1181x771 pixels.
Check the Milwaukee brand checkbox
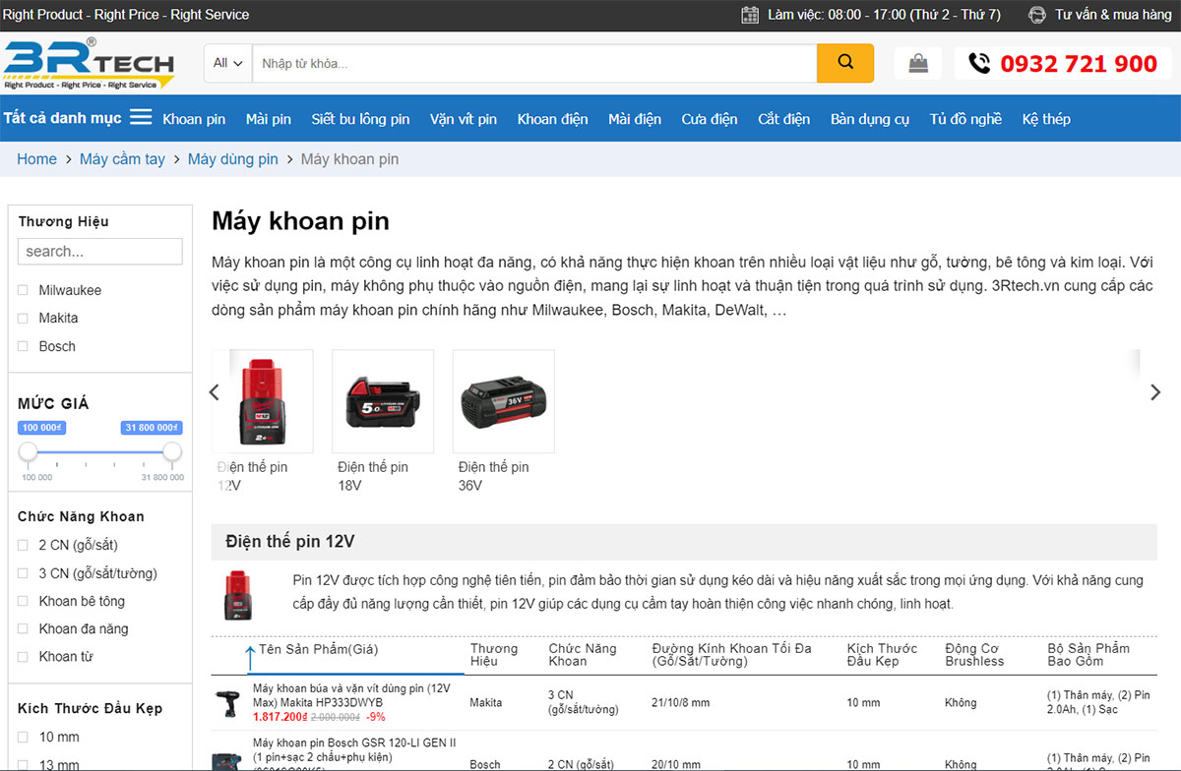[23, 290]
